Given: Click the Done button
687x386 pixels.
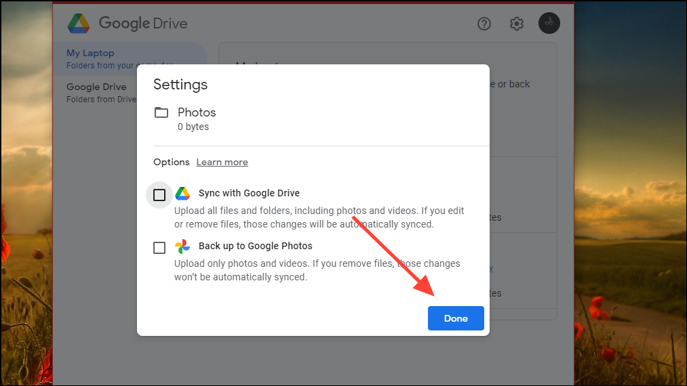Looking at the screenshot, I should coord(456,318).
